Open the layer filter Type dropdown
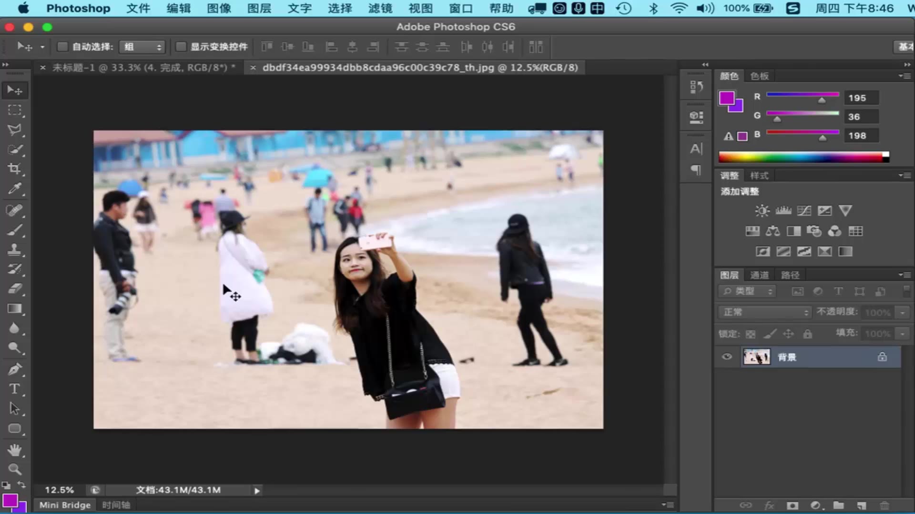The height and width of the screenshot is (514, 915). (747, 291)
